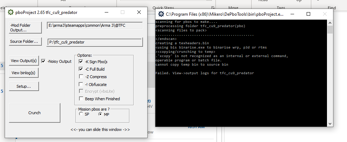This screenshot has height=142, width=347.
Task: Open View Output(s)
Action: pyautogui.click(x=24, y=61)
